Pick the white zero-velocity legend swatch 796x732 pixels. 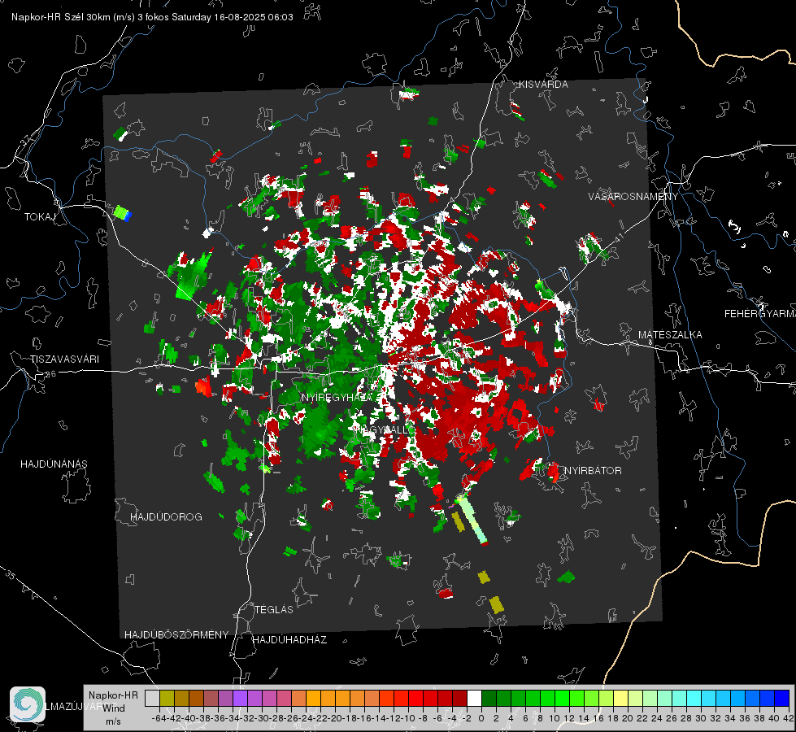[474, 698]
